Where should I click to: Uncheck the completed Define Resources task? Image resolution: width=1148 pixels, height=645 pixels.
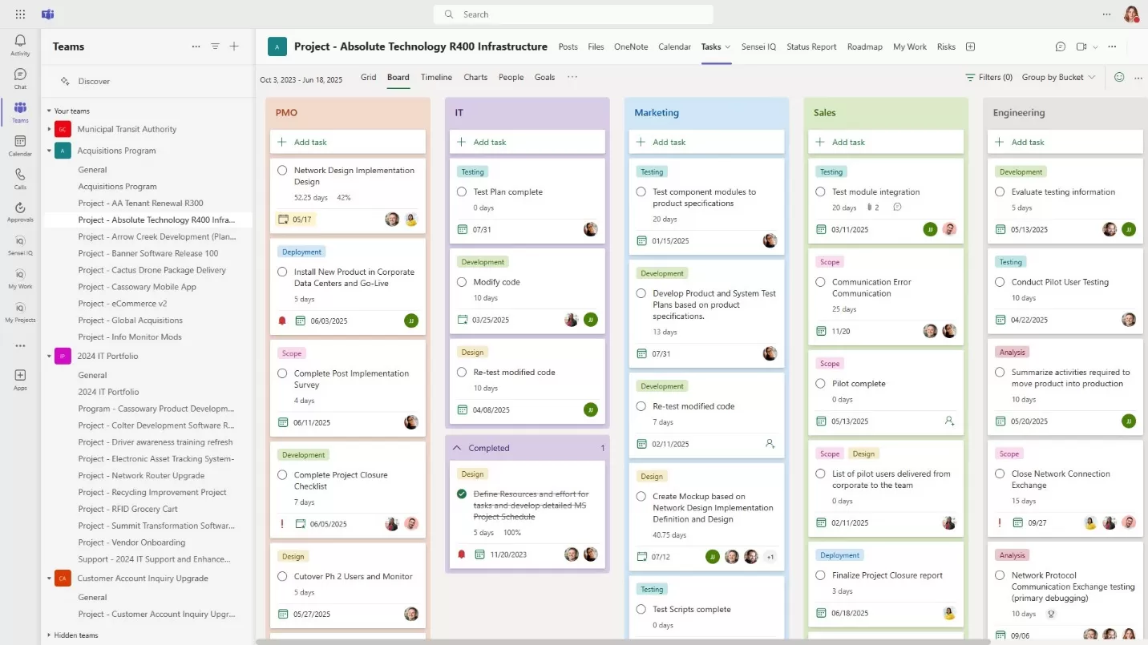tap(462, 494)
